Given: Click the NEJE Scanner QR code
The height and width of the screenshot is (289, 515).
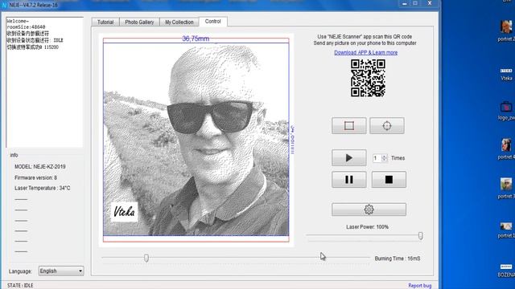Looking at the screenshot, I should pos(368,78).
